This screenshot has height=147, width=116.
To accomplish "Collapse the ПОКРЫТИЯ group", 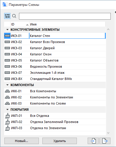I will point(7,110).
